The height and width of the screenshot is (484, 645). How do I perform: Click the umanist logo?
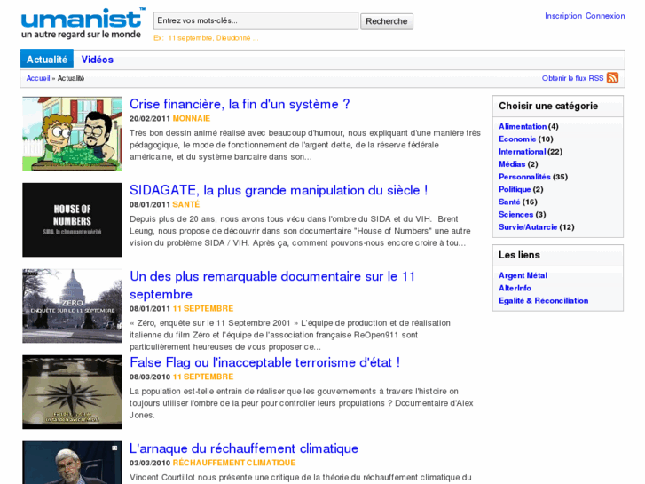pos(82,23)
